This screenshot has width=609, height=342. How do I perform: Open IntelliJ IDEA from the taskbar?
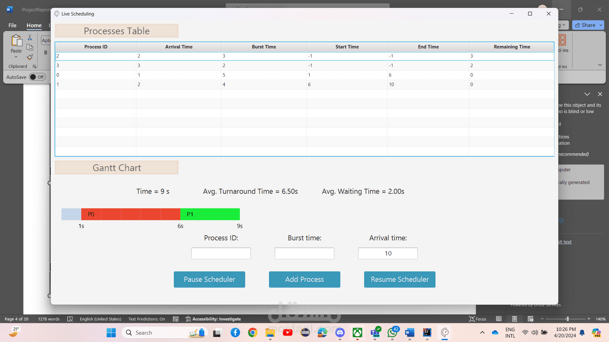427,332
